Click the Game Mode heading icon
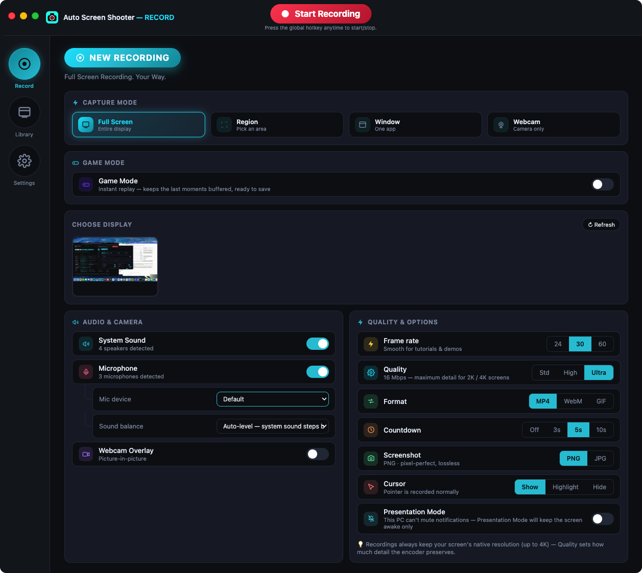 (76, 163)
